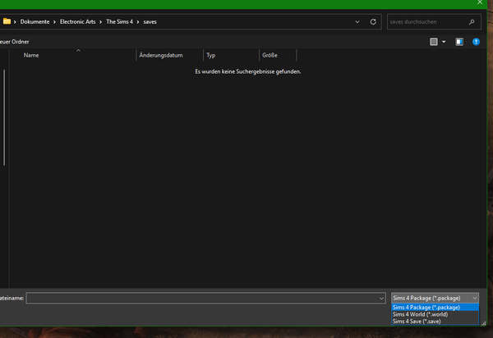Open help with the blue question mark
Screen dimensions: 493x338
(476, 41)
